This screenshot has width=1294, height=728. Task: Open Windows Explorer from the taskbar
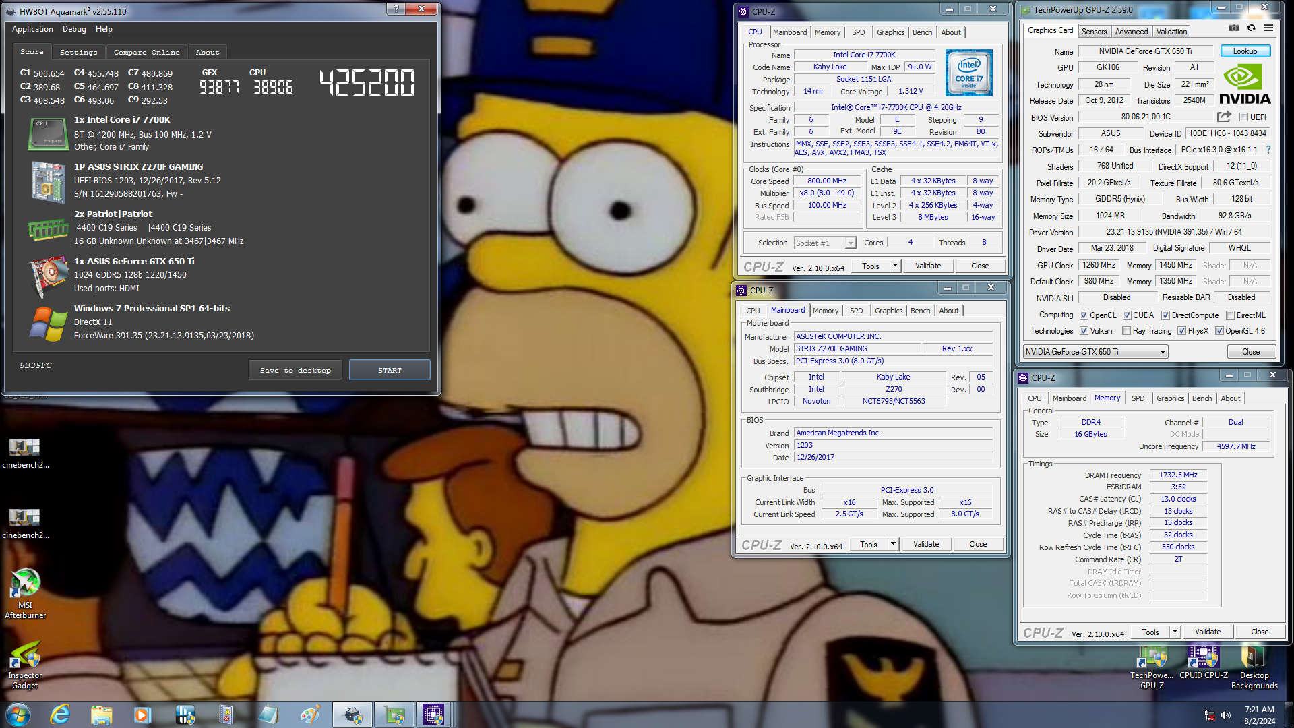tap(102, 715)
